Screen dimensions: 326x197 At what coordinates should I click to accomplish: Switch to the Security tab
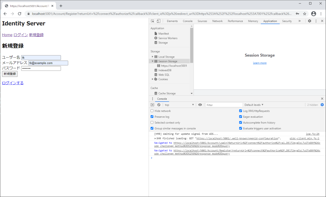(x=287, y=21)
